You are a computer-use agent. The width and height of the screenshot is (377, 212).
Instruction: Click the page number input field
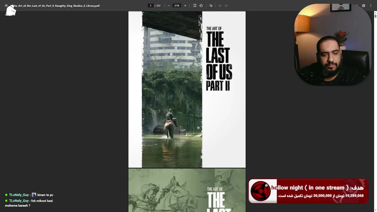tap(151, 6)
